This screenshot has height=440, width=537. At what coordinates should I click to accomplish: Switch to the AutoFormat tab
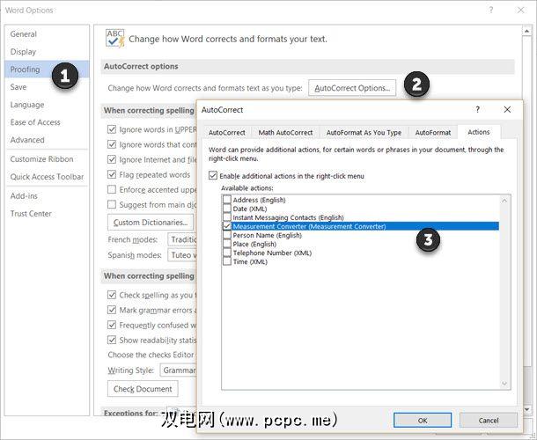pos(433,132)
